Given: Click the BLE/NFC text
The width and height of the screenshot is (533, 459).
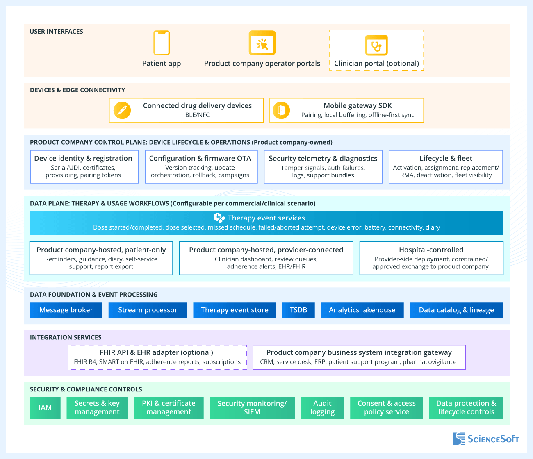Looking at the screenshot, I should [x=198, y=115].
